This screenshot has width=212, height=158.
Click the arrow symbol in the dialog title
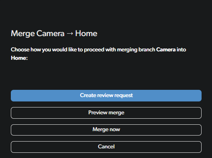[70, 34]
